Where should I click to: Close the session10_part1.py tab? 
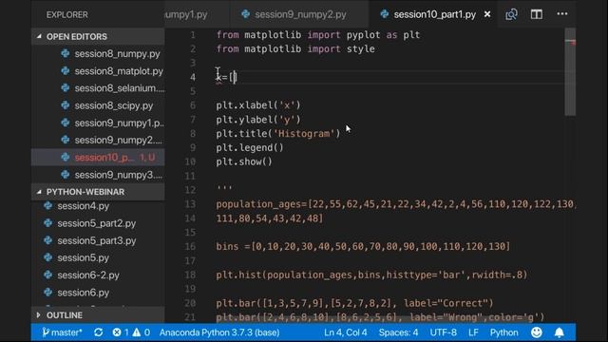pyautogui.click(x=487, y=14)
